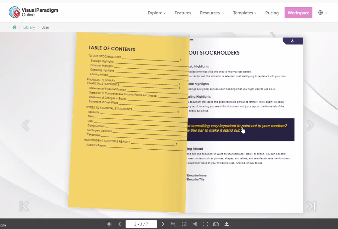The width and height of the screenshot is (338, 229).
Task: Open the language globe dropdown
Action: [x=322, y=13]
